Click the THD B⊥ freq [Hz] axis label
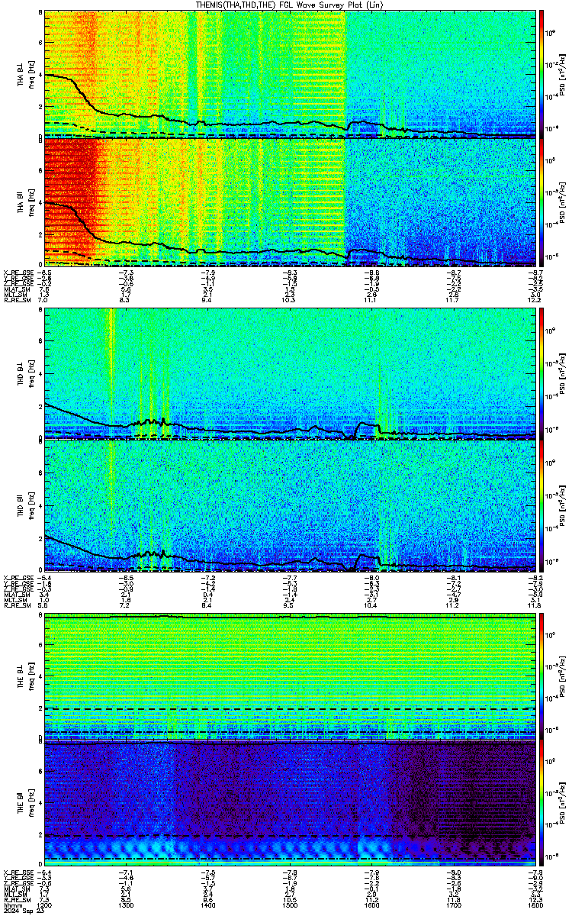 (31, 374)
